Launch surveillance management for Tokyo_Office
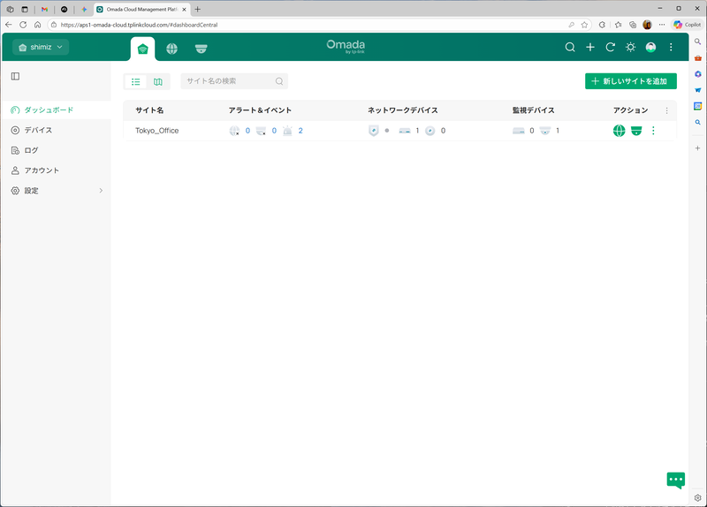 pos(636,131)
